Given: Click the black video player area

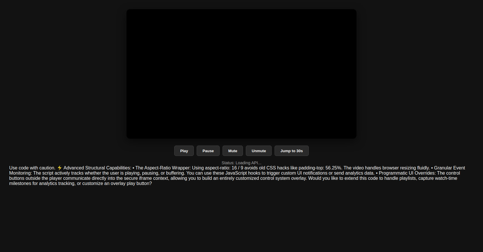Looking at the screenshot, I should tap(241, 74).
